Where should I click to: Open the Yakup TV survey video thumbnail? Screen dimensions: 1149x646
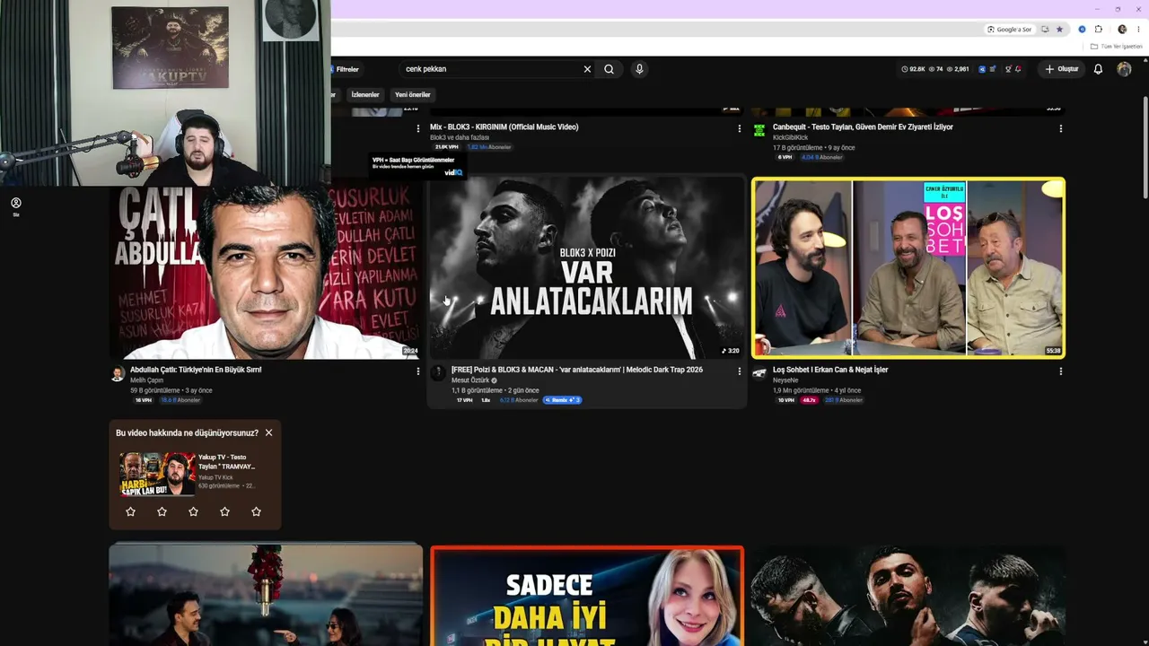pyautogui.click(x=158, y=474)
